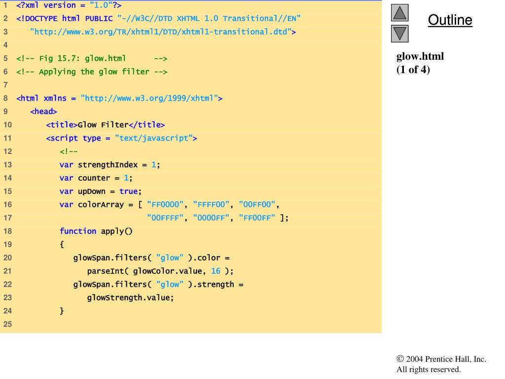
Task: Click the function apply() line
Action: click(x=96, y=231)
